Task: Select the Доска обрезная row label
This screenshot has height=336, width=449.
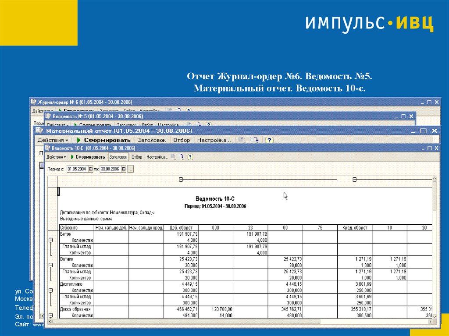Action: click(75, 309)
